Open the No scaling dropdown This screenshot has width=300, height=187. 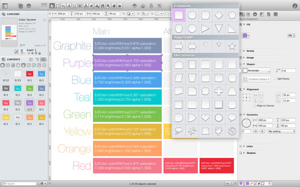pyautogui.click(x=281, y=131)
